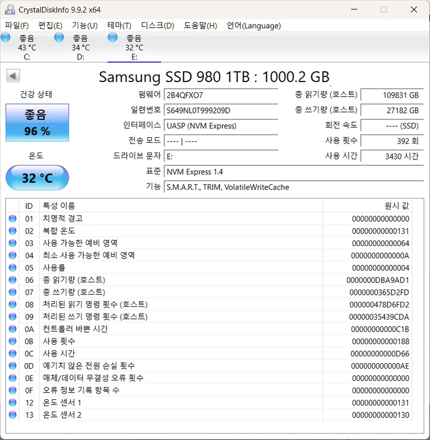Screen dimensions: 430x440
Task: Click blue status dot for attribute 02
Action: point(13,231)
